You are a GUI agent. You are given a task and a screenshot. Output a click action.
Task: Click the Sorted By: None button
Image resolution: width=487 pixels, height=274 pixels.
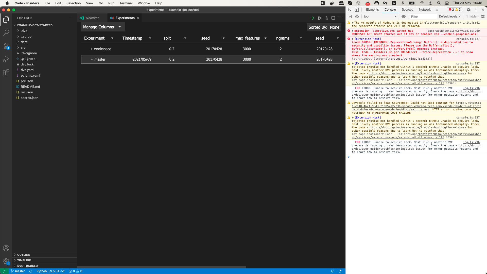point(324,27)
